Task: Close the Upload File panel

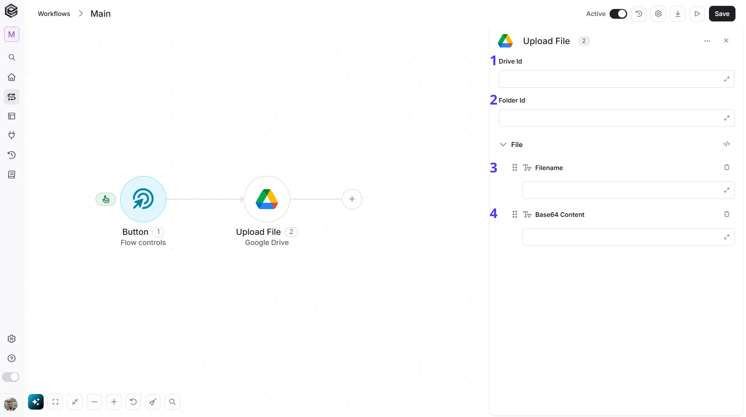Action: click(726, 41)
